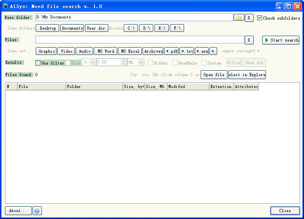Sort results by the Modifed column header
The image size is (304, 219).
point(188,87)
